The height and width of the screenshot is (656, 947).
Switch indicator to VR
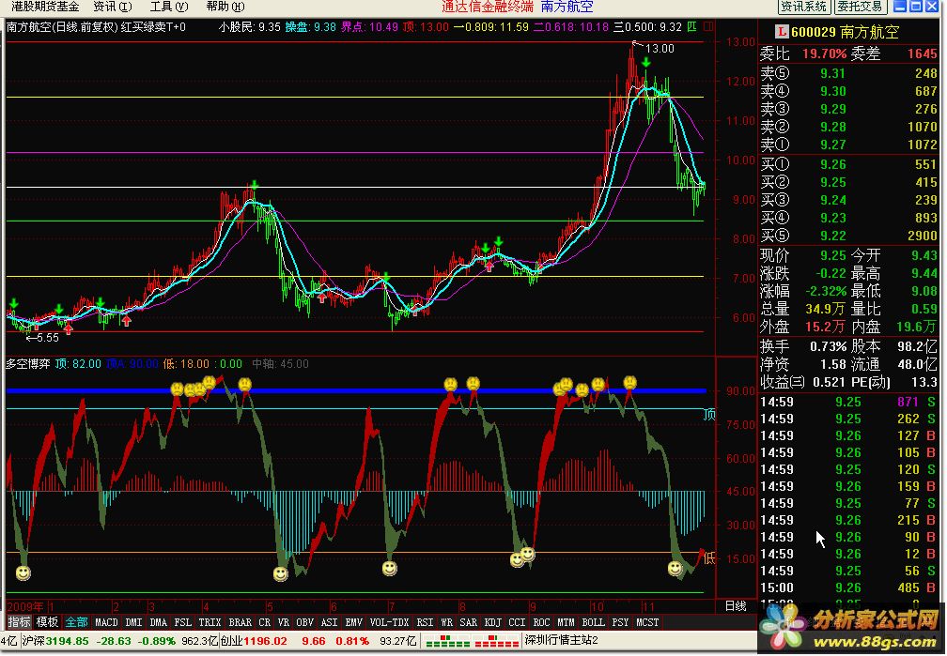[x=284, y=622]
